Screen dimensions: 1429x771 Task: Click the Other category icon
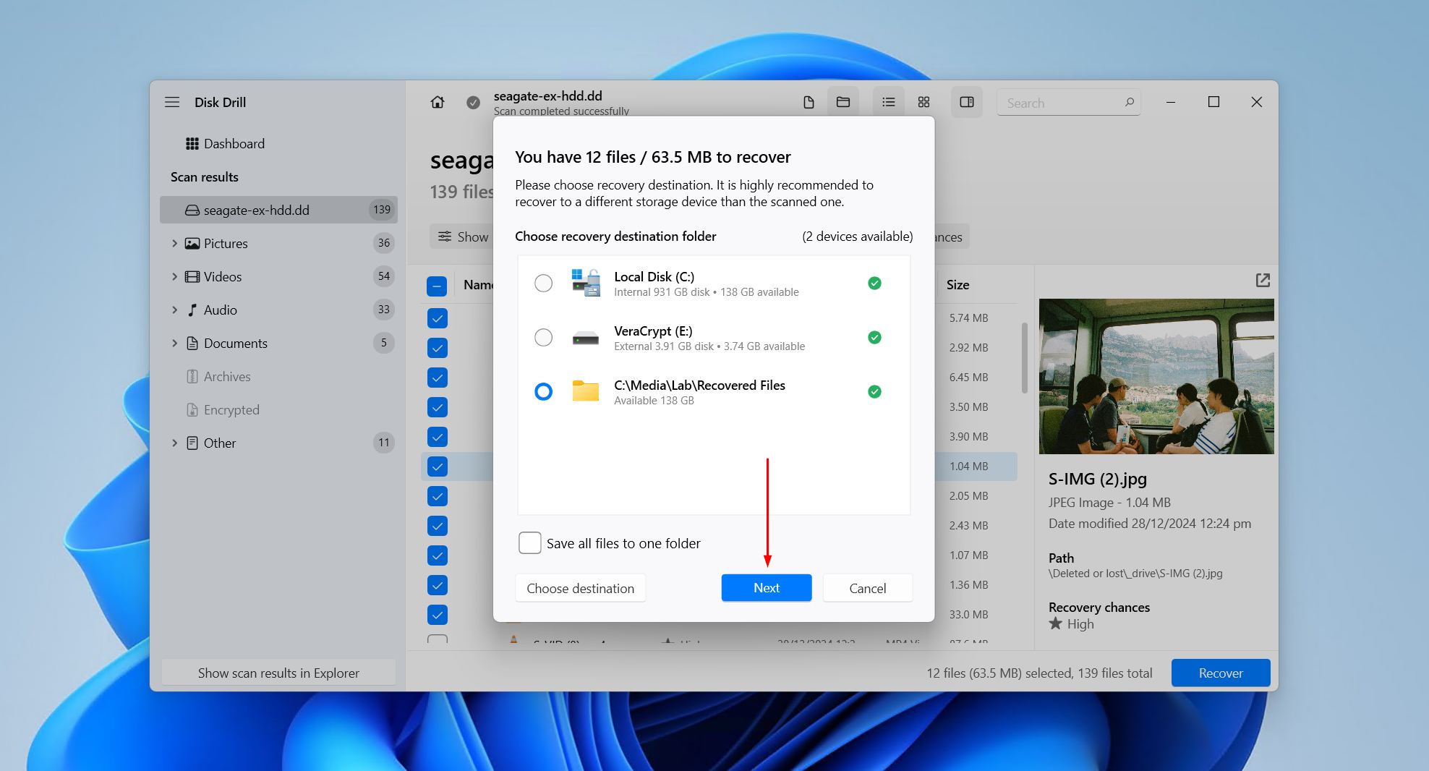192,443
